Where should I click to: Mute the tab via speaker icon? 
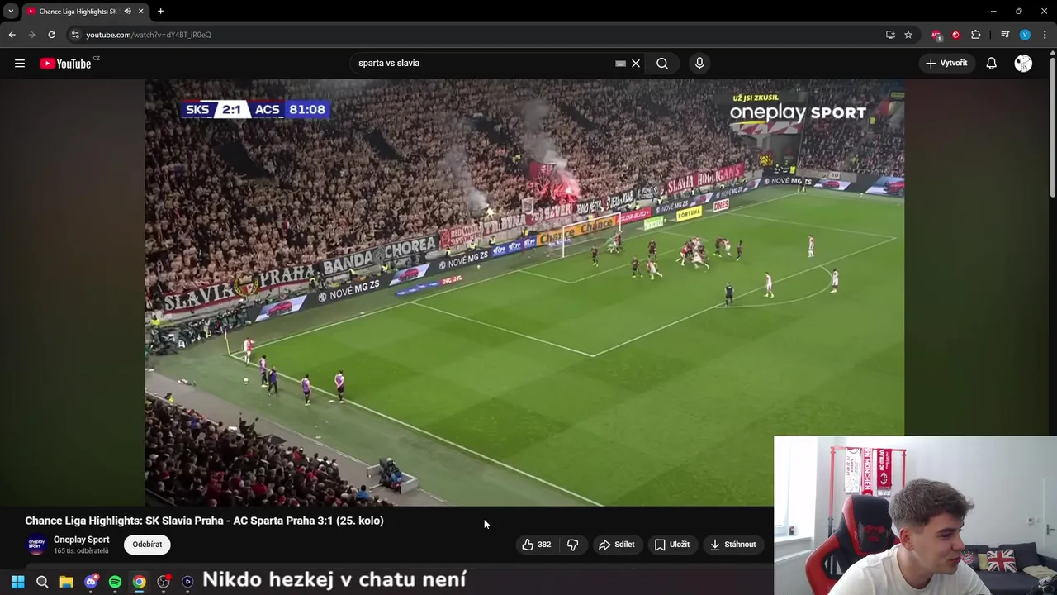127,12
